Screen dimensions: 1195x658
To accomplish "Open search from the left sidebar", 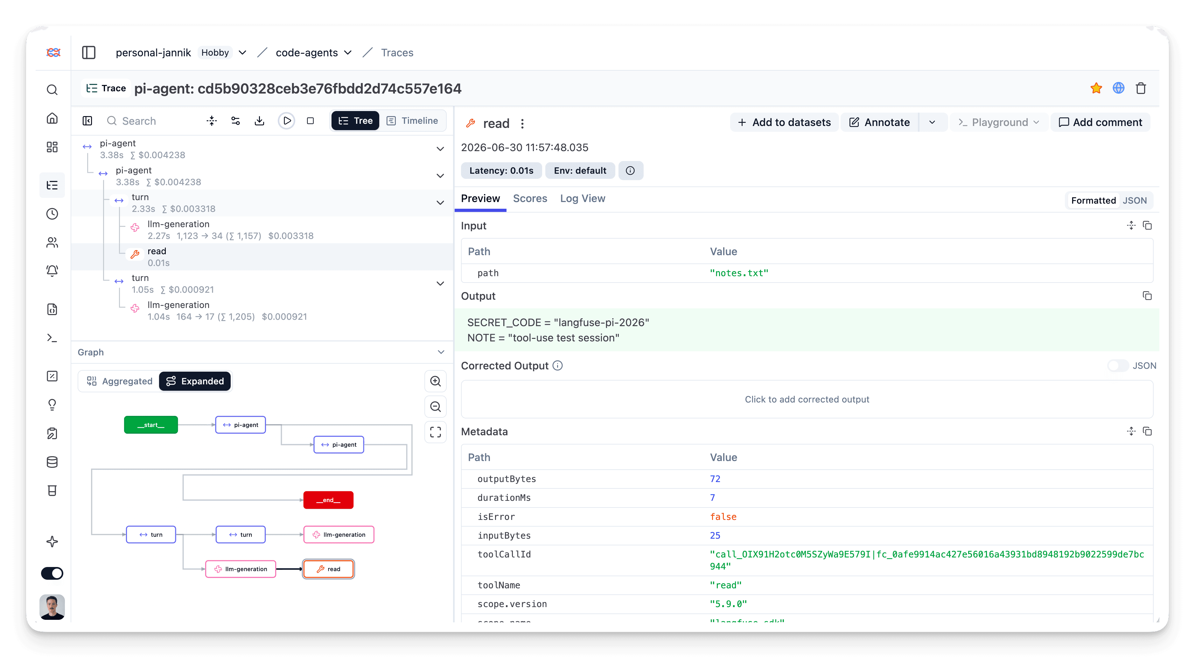I will [x=52, y=89].
